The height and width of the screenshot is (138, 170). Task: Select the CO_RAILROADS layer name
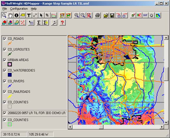[x=19, y=92]
